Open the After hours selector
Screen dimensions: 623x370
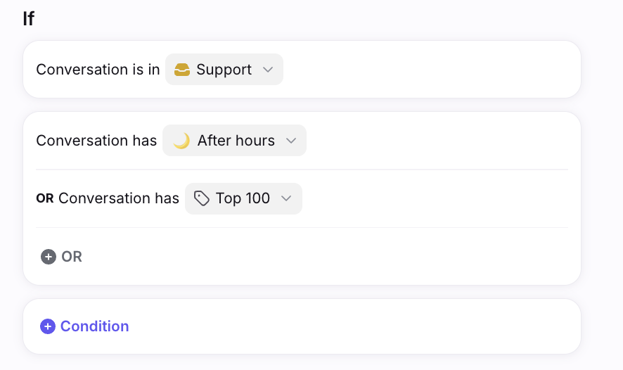(x=234, y=141)
